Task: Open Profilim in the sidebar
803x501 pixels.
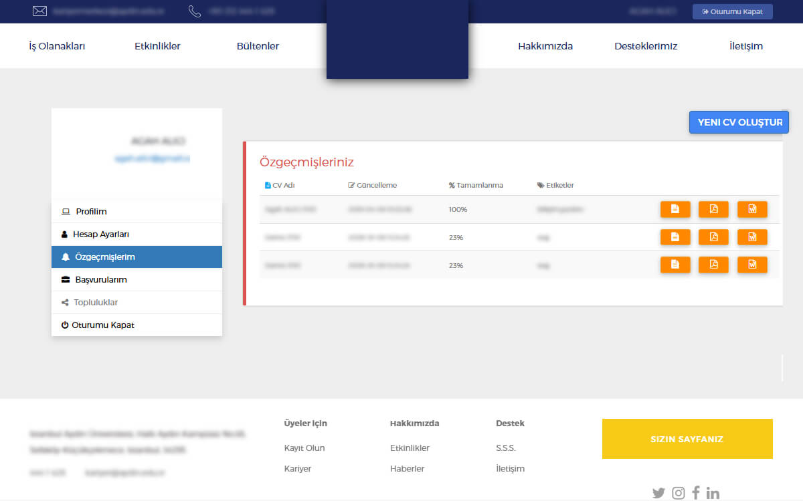Action: pyautogui.click(x=137, y=211)
